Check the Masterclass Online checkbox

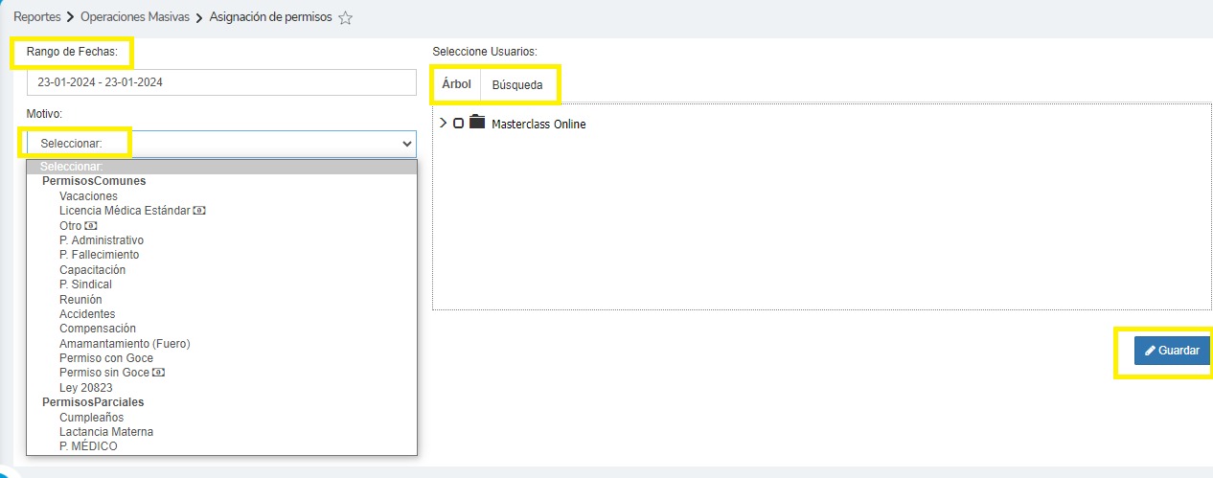coord(459,124)
